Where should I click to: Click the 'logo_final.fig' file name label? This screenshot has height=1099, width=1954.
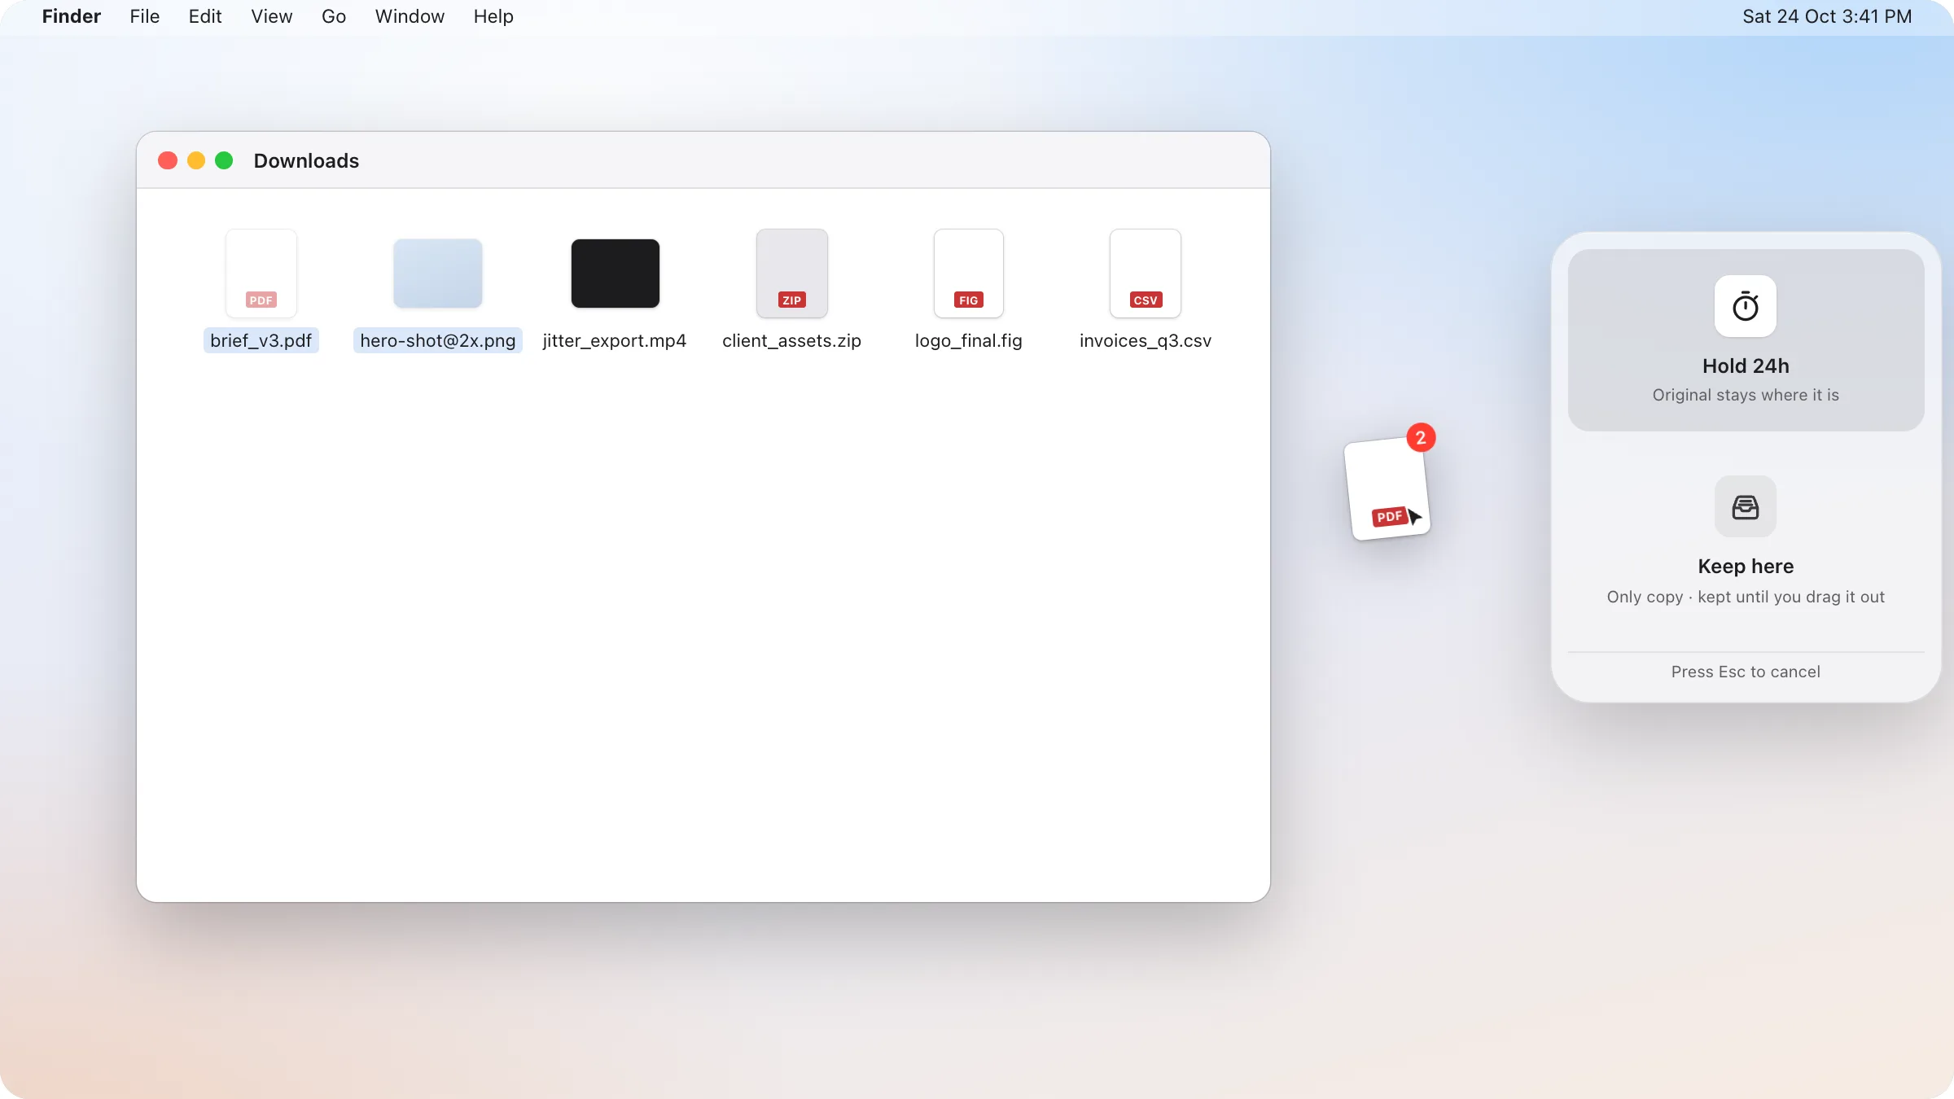(x=969, y=340)
